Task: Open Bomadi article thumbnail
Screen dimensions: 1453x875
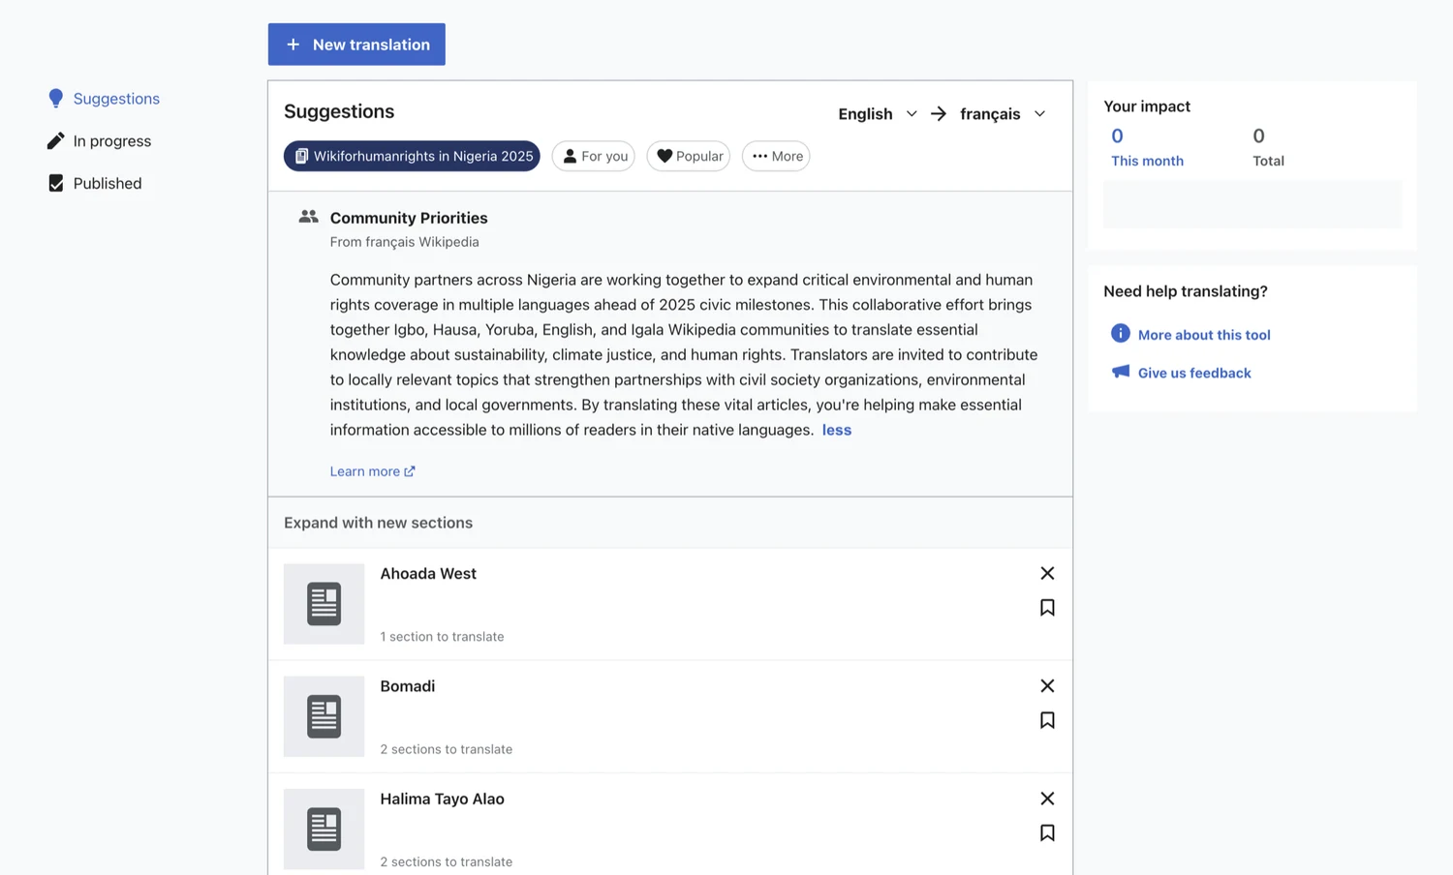Action: pos(324,716)
